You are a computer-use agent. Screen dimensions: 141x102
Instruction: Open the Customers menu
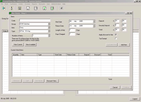click(x=13, y=4)
